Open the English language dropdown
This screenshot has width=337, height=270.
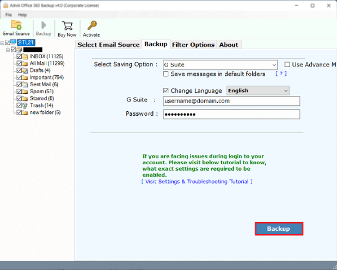(258, 91)
